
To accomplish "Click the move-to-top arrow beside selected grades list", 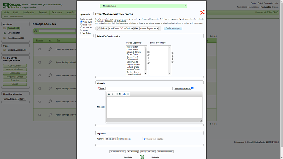I will 172,53.
